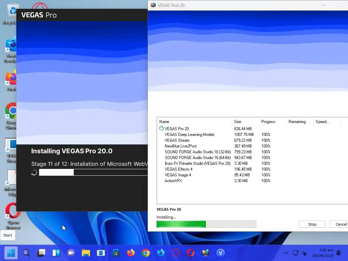Screen dimensions: 348x261
Task: Launch Google Chrome from the taskbar
Action: click(x=146, y=253)
